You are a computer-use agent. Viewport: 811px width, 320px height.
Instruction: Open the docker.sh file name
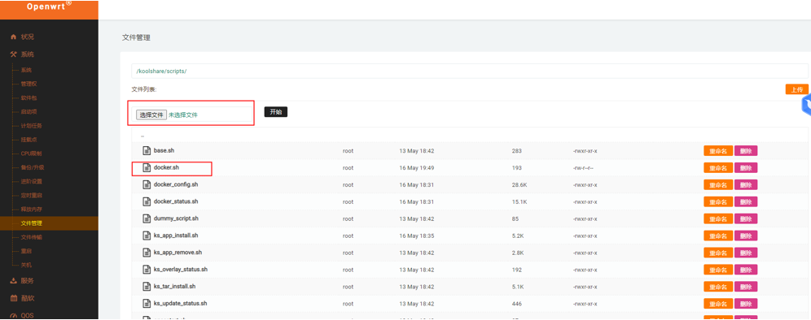167,168
